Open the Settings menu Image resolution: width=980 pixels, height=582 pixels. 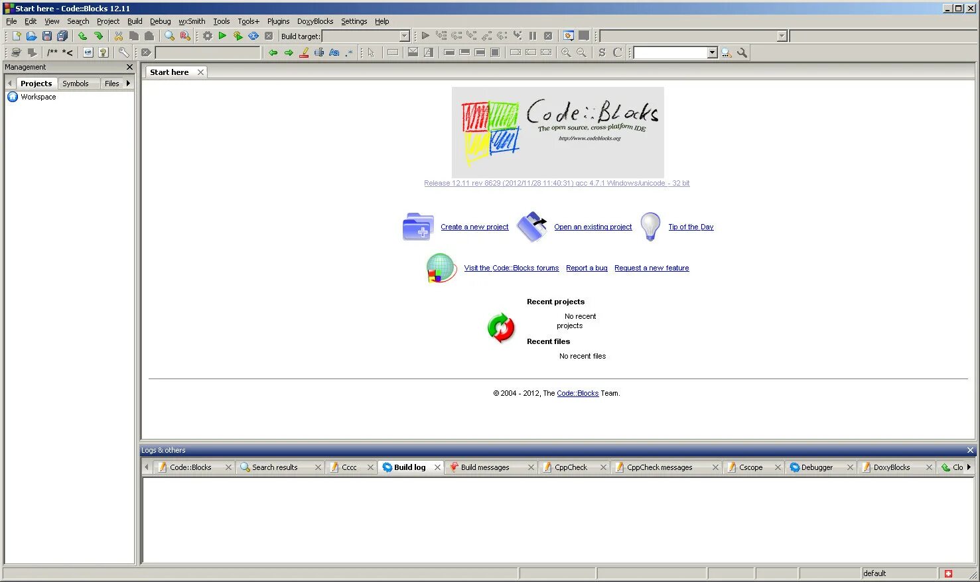pos(354,21)
